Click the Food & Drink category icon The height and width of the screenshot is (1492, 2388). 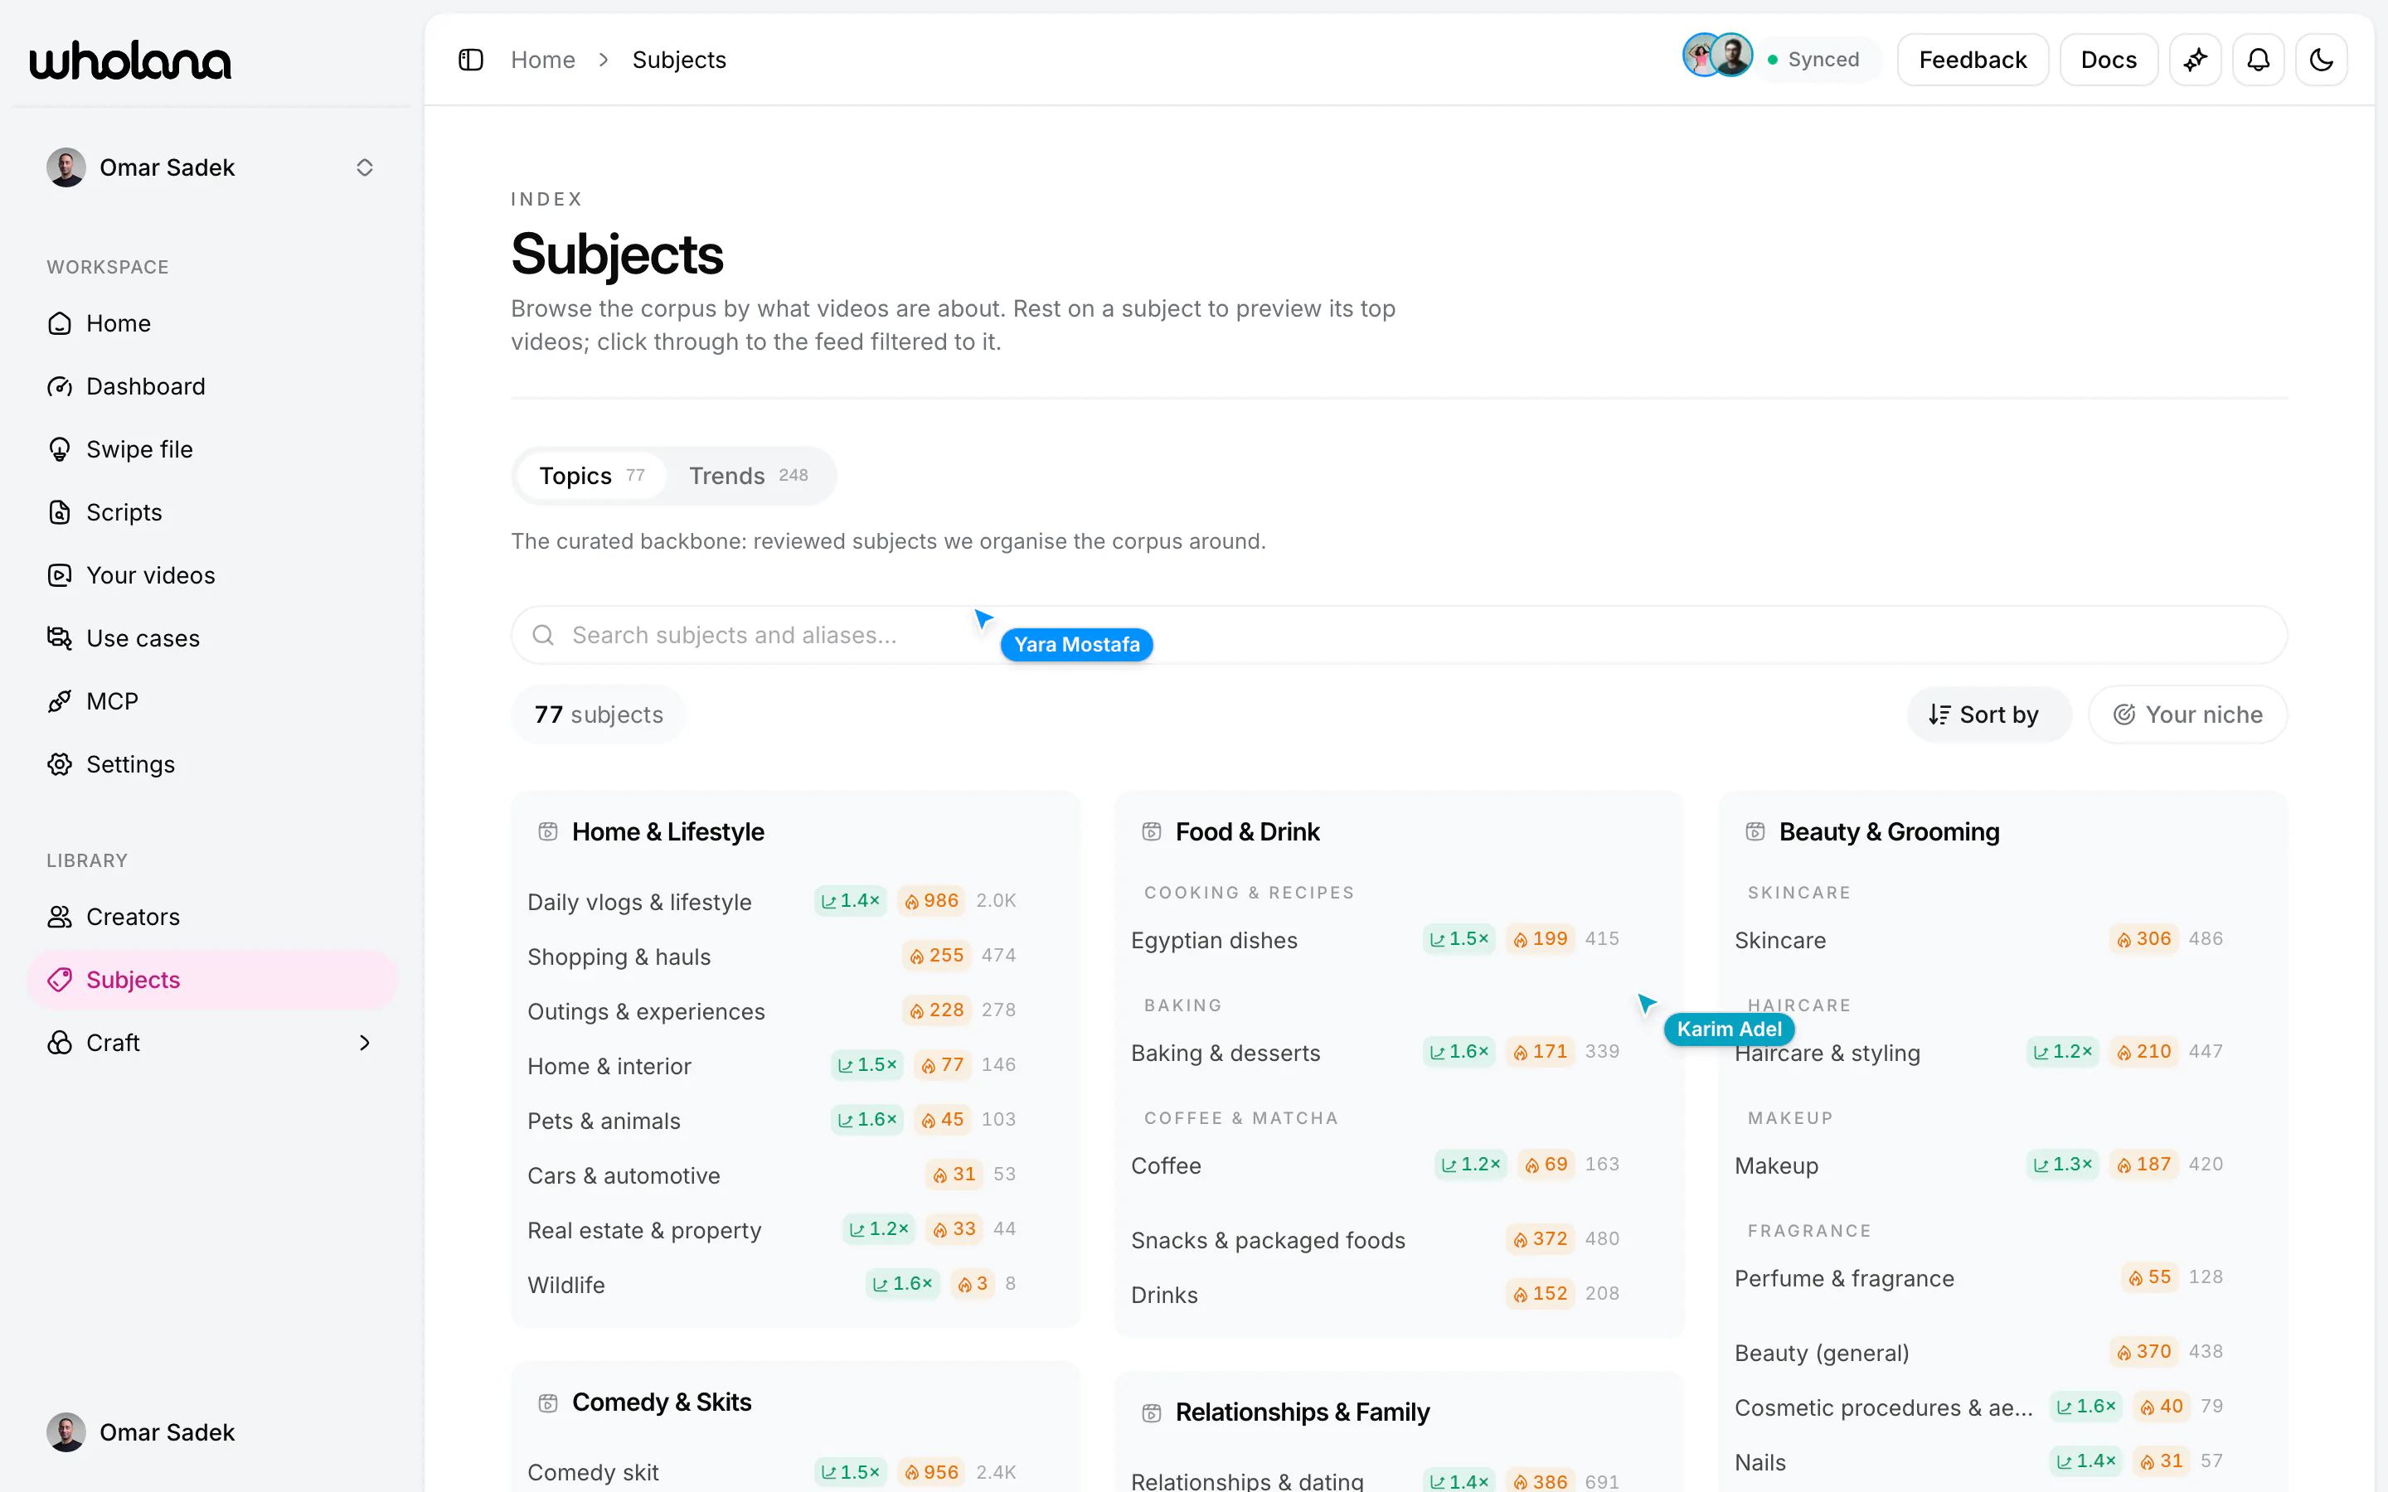coord(1152,832)
